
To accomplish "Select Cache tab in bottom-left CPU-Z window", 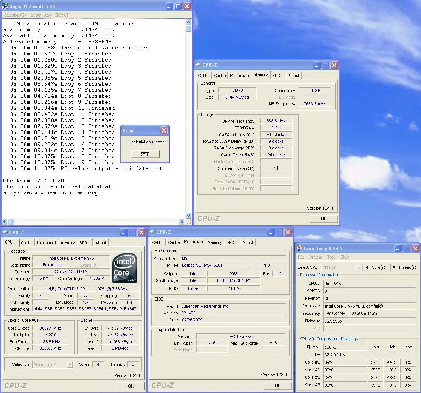I will point(26,243).
